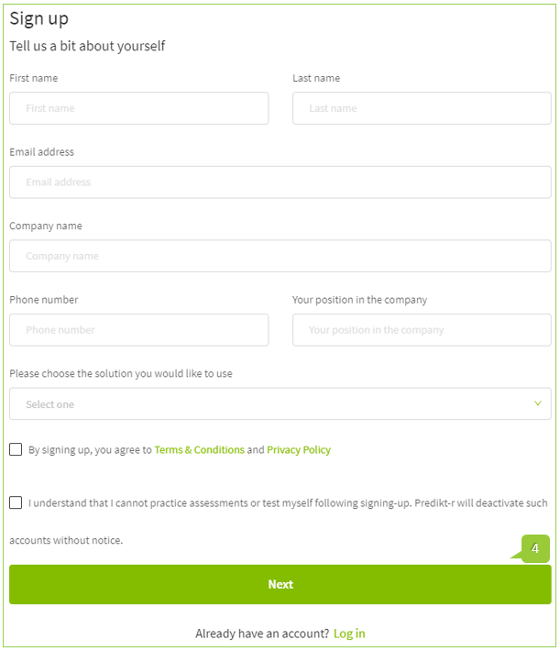Follow the Log in link
The width and height of the screenshot is (560, 651).
coord(349,634)
